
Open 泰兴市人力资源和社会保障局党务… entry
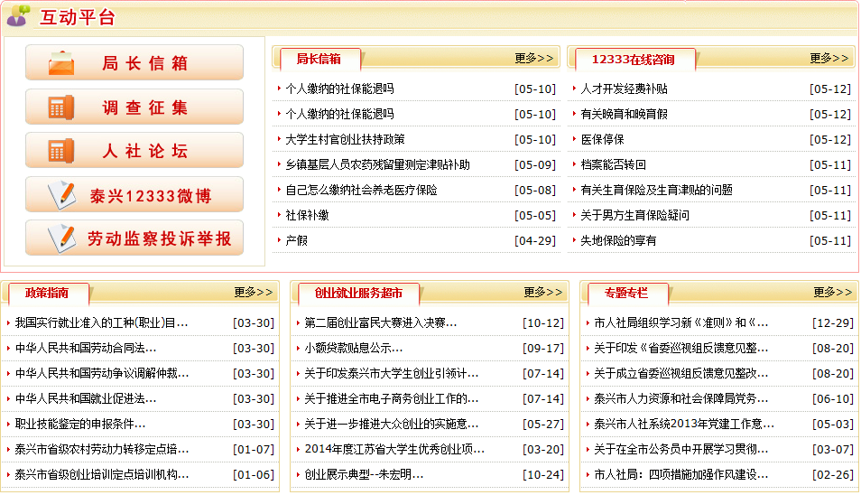coord(680,399)
